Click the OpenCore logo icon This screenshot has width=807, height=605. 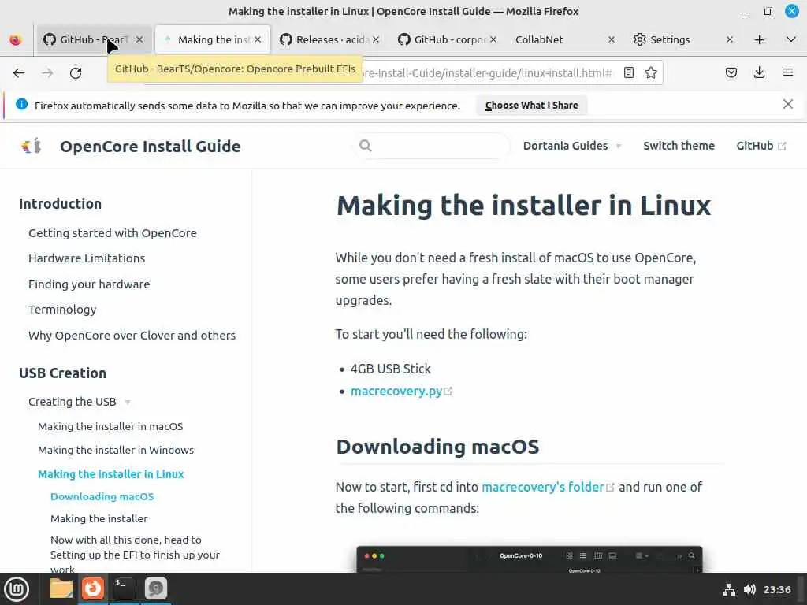[x=32, y=146]
